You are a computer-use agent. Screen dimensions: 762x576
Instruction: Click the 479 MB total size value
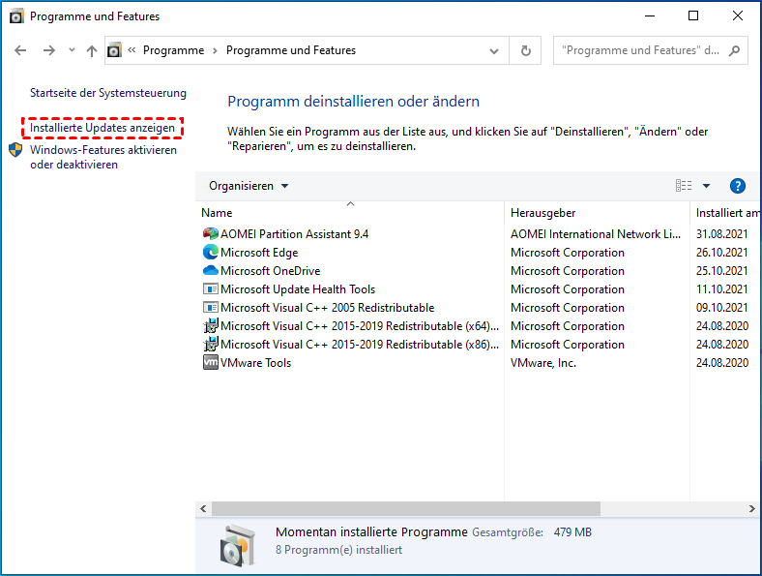click(x=572, y=532)
